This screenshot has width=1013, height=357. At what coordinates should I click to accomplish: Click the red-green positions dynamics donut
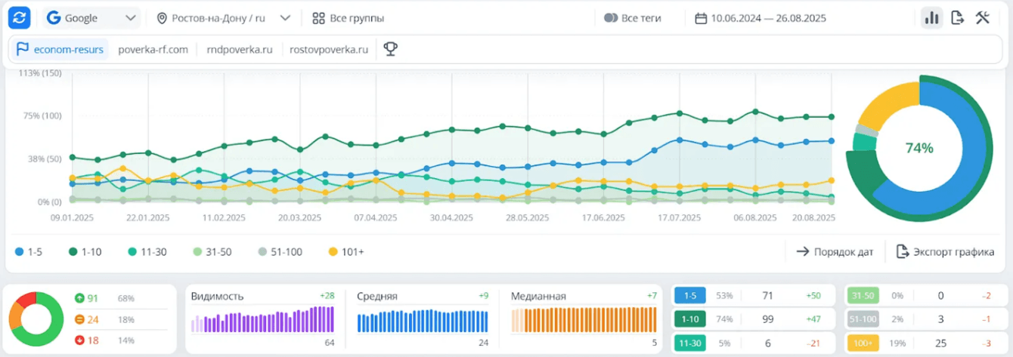pos(35,319)
